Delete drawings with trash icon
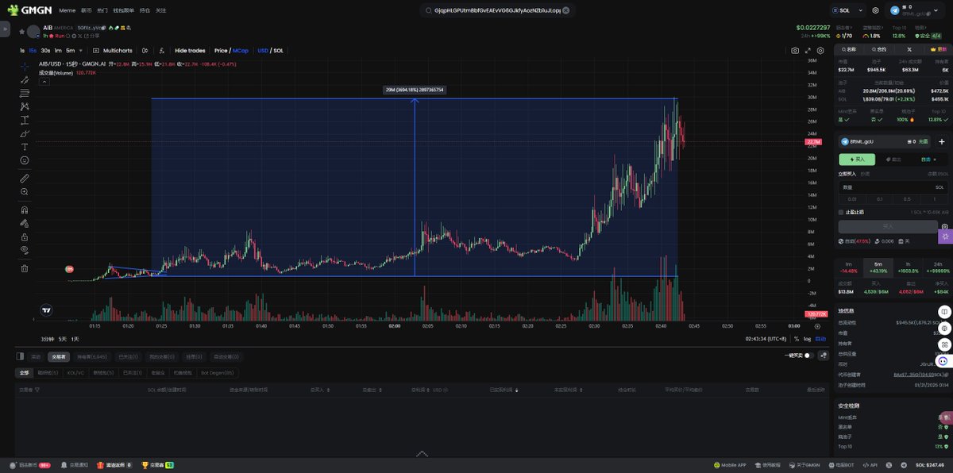This screenshot has width=953, height=473. [x=25, y=268]
